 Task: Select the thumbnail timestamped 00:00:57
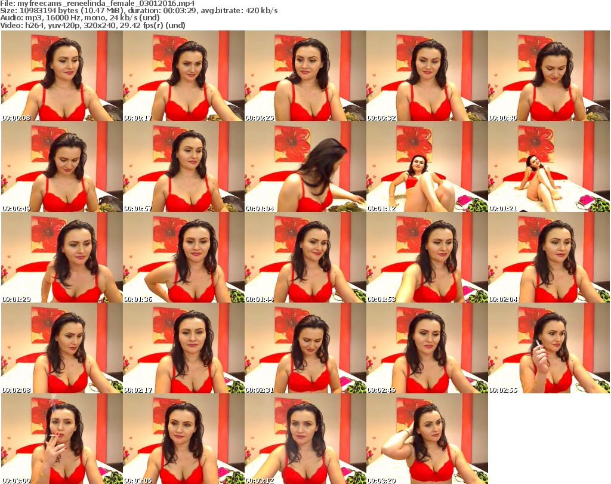pos(184,167)
